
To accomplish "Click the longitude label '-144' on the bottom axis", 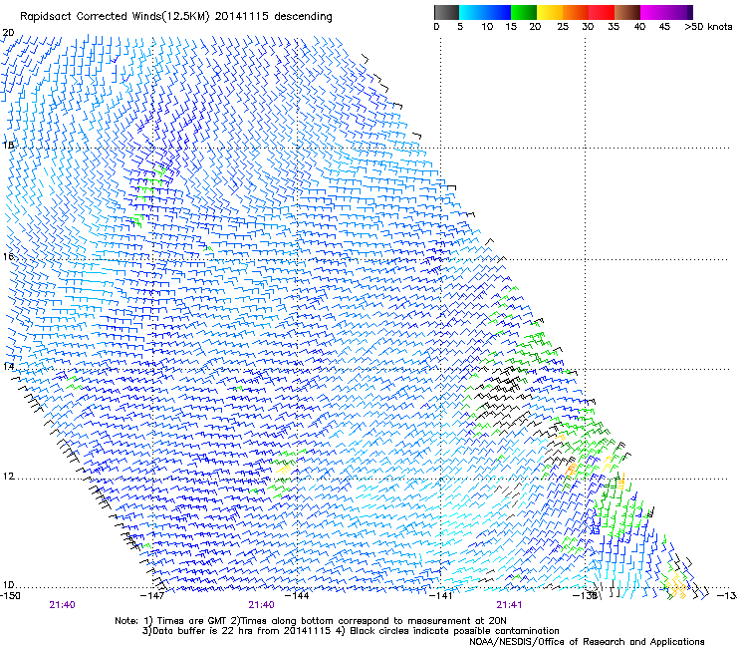I will click(297, 596).
